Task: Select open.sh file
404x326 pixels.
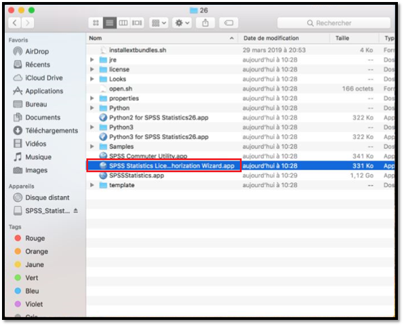Action: point(241,89)
